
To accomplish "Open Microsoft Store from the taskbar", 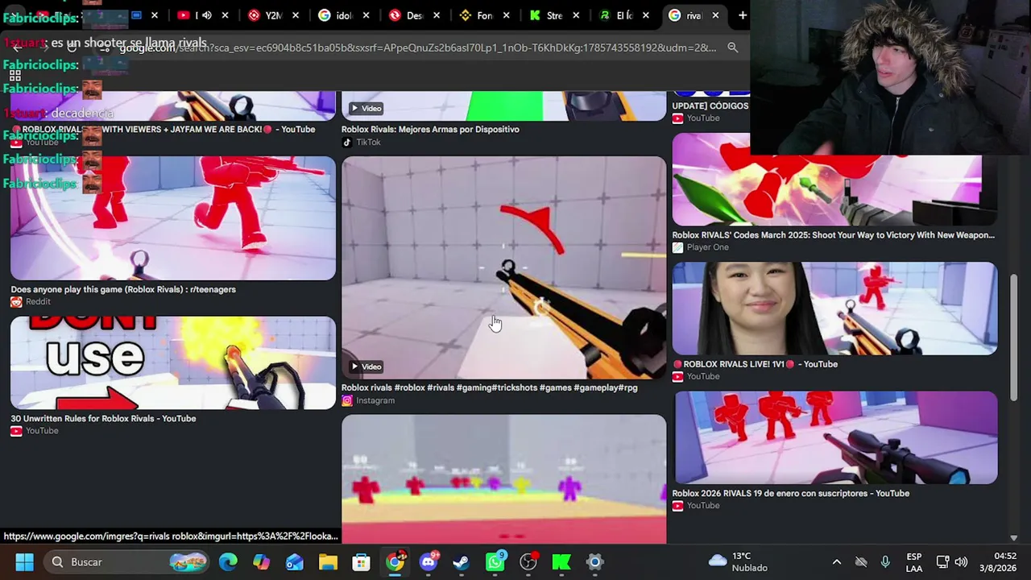I will tap(361, 561).
